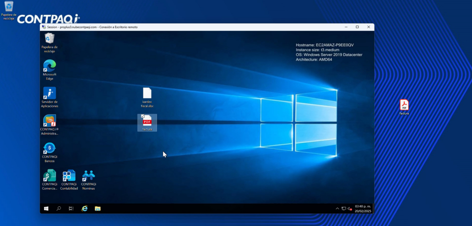Click the search magnifier in remote taskbar

[59, 209]
